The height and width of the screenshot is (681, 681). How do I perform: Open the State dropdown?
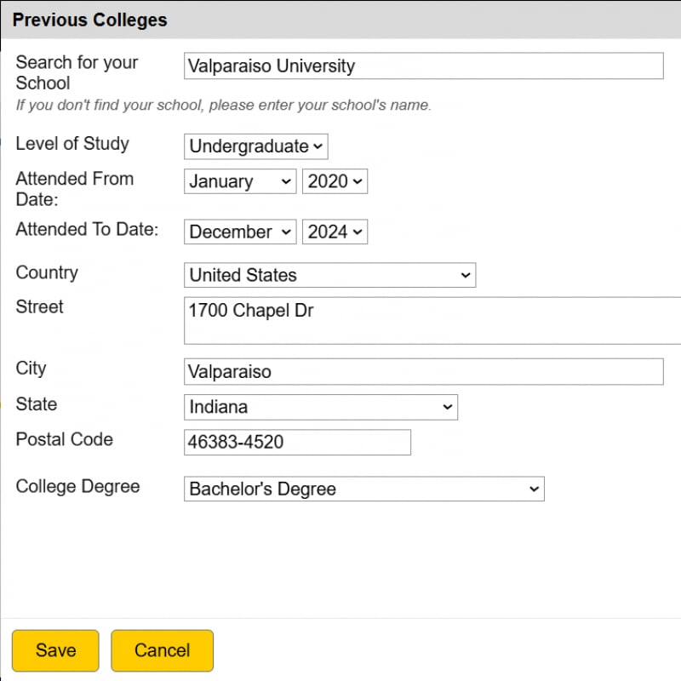coord(321,407)
